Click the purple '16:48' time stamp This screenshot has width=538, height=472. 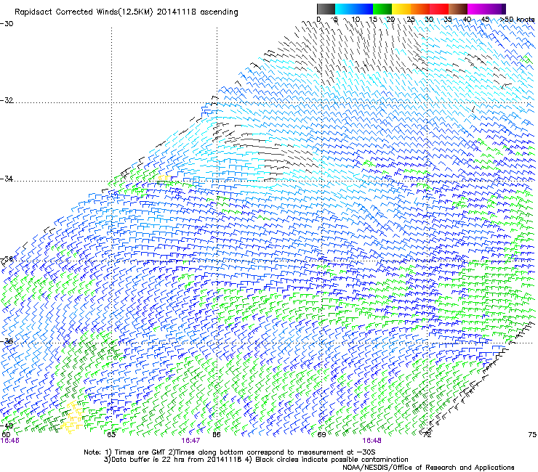pos(372,441)
